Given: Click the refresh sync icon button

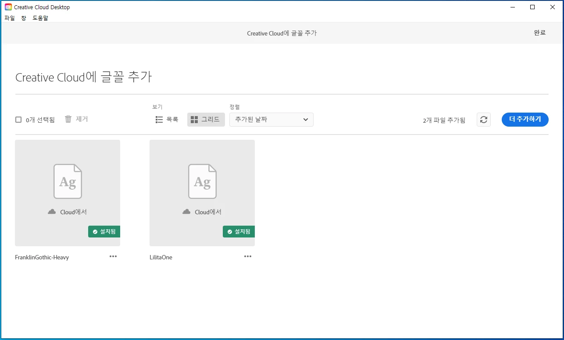Looking at the screenshot, I should pos(483,120).
